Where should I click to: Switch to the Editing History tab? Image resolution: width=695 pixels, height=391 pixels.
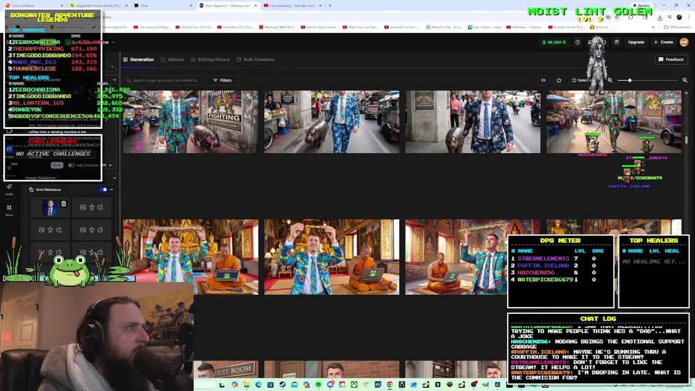pos(210,59)
